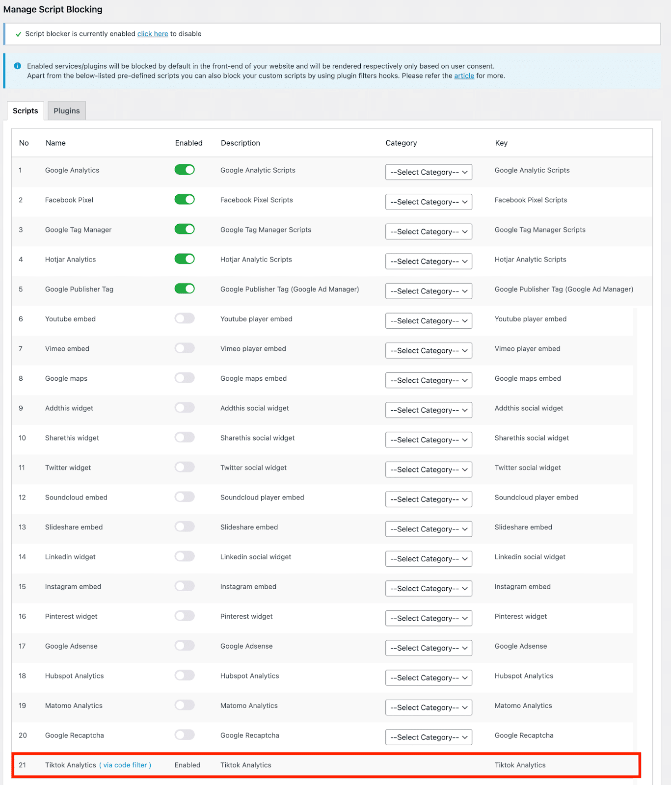The width and height of the screenshot is (671, 785).
Task: Turn on the Hubspot Analytics toggle
Action: pyautogui.click(x=185, y=676)
